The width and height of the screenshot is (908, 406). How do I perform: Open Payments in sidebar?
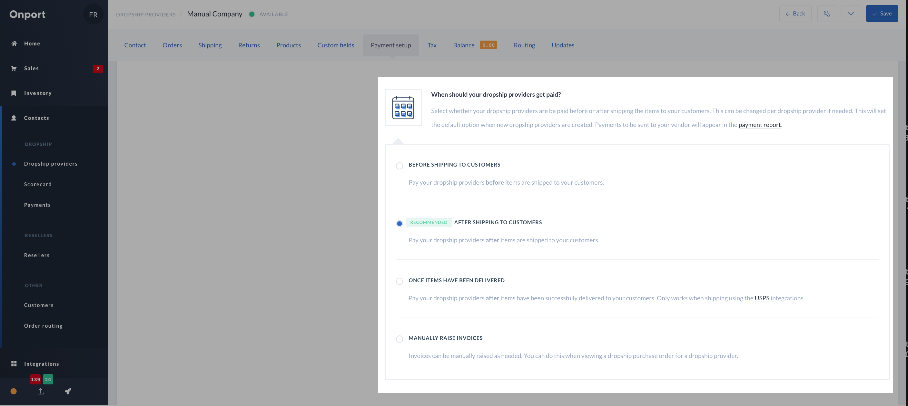(x=37, y=205)
